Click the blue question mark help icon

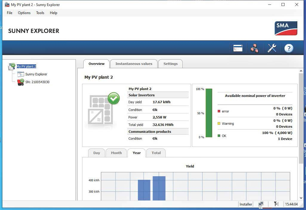[x=289, y=48]
